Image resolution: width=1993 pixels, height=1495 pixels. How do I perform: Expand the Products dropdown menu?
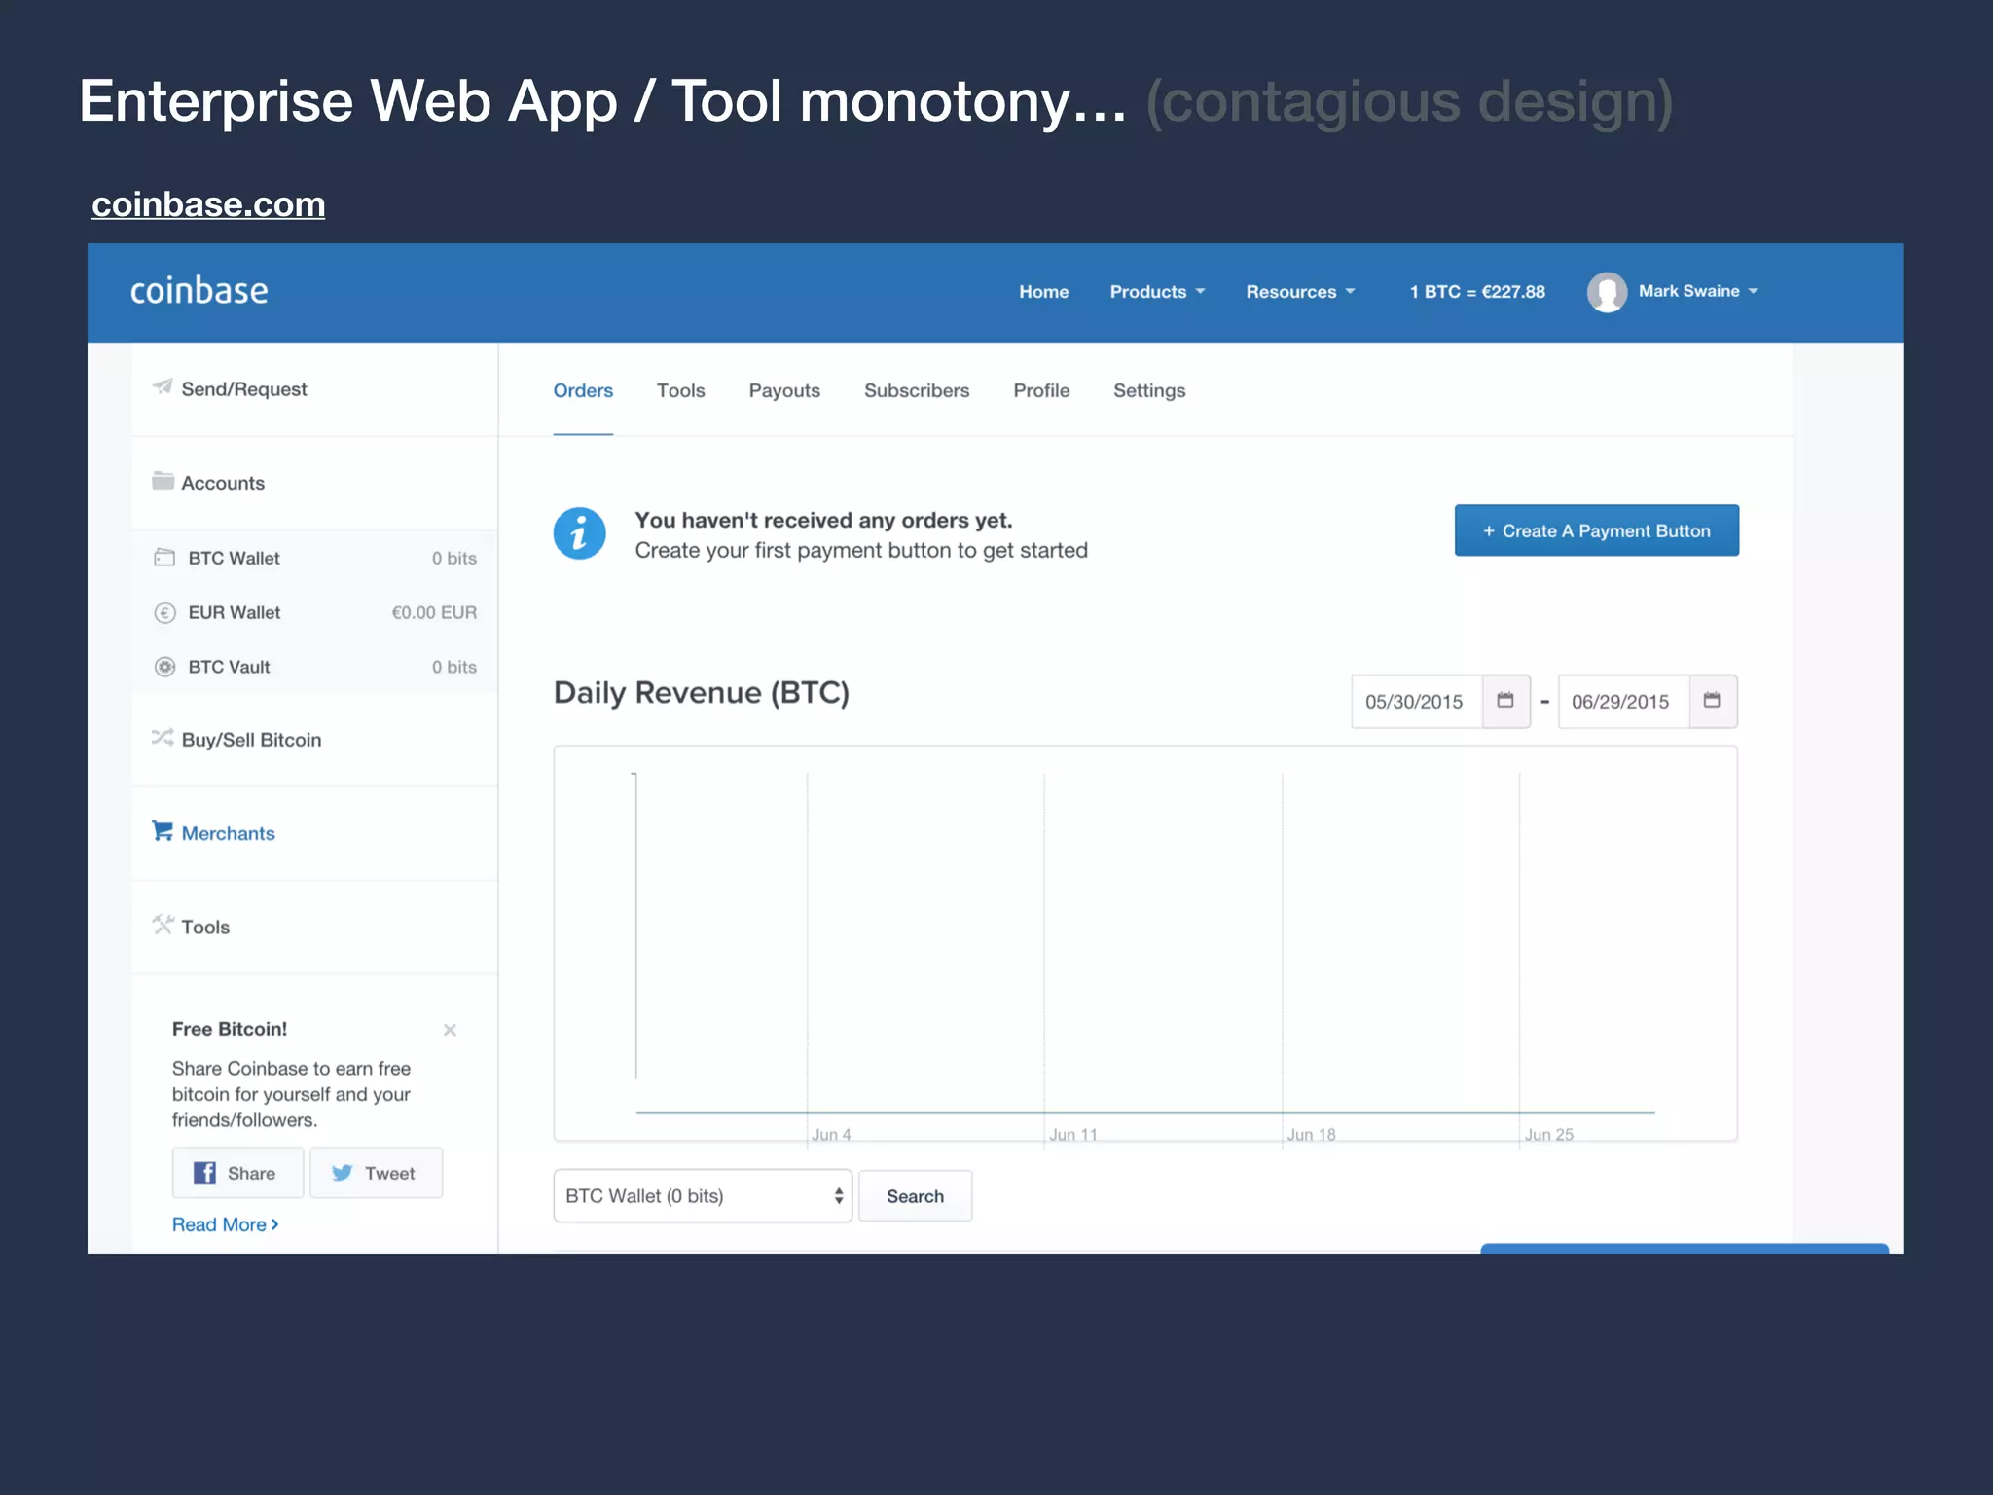(1157, 292)
